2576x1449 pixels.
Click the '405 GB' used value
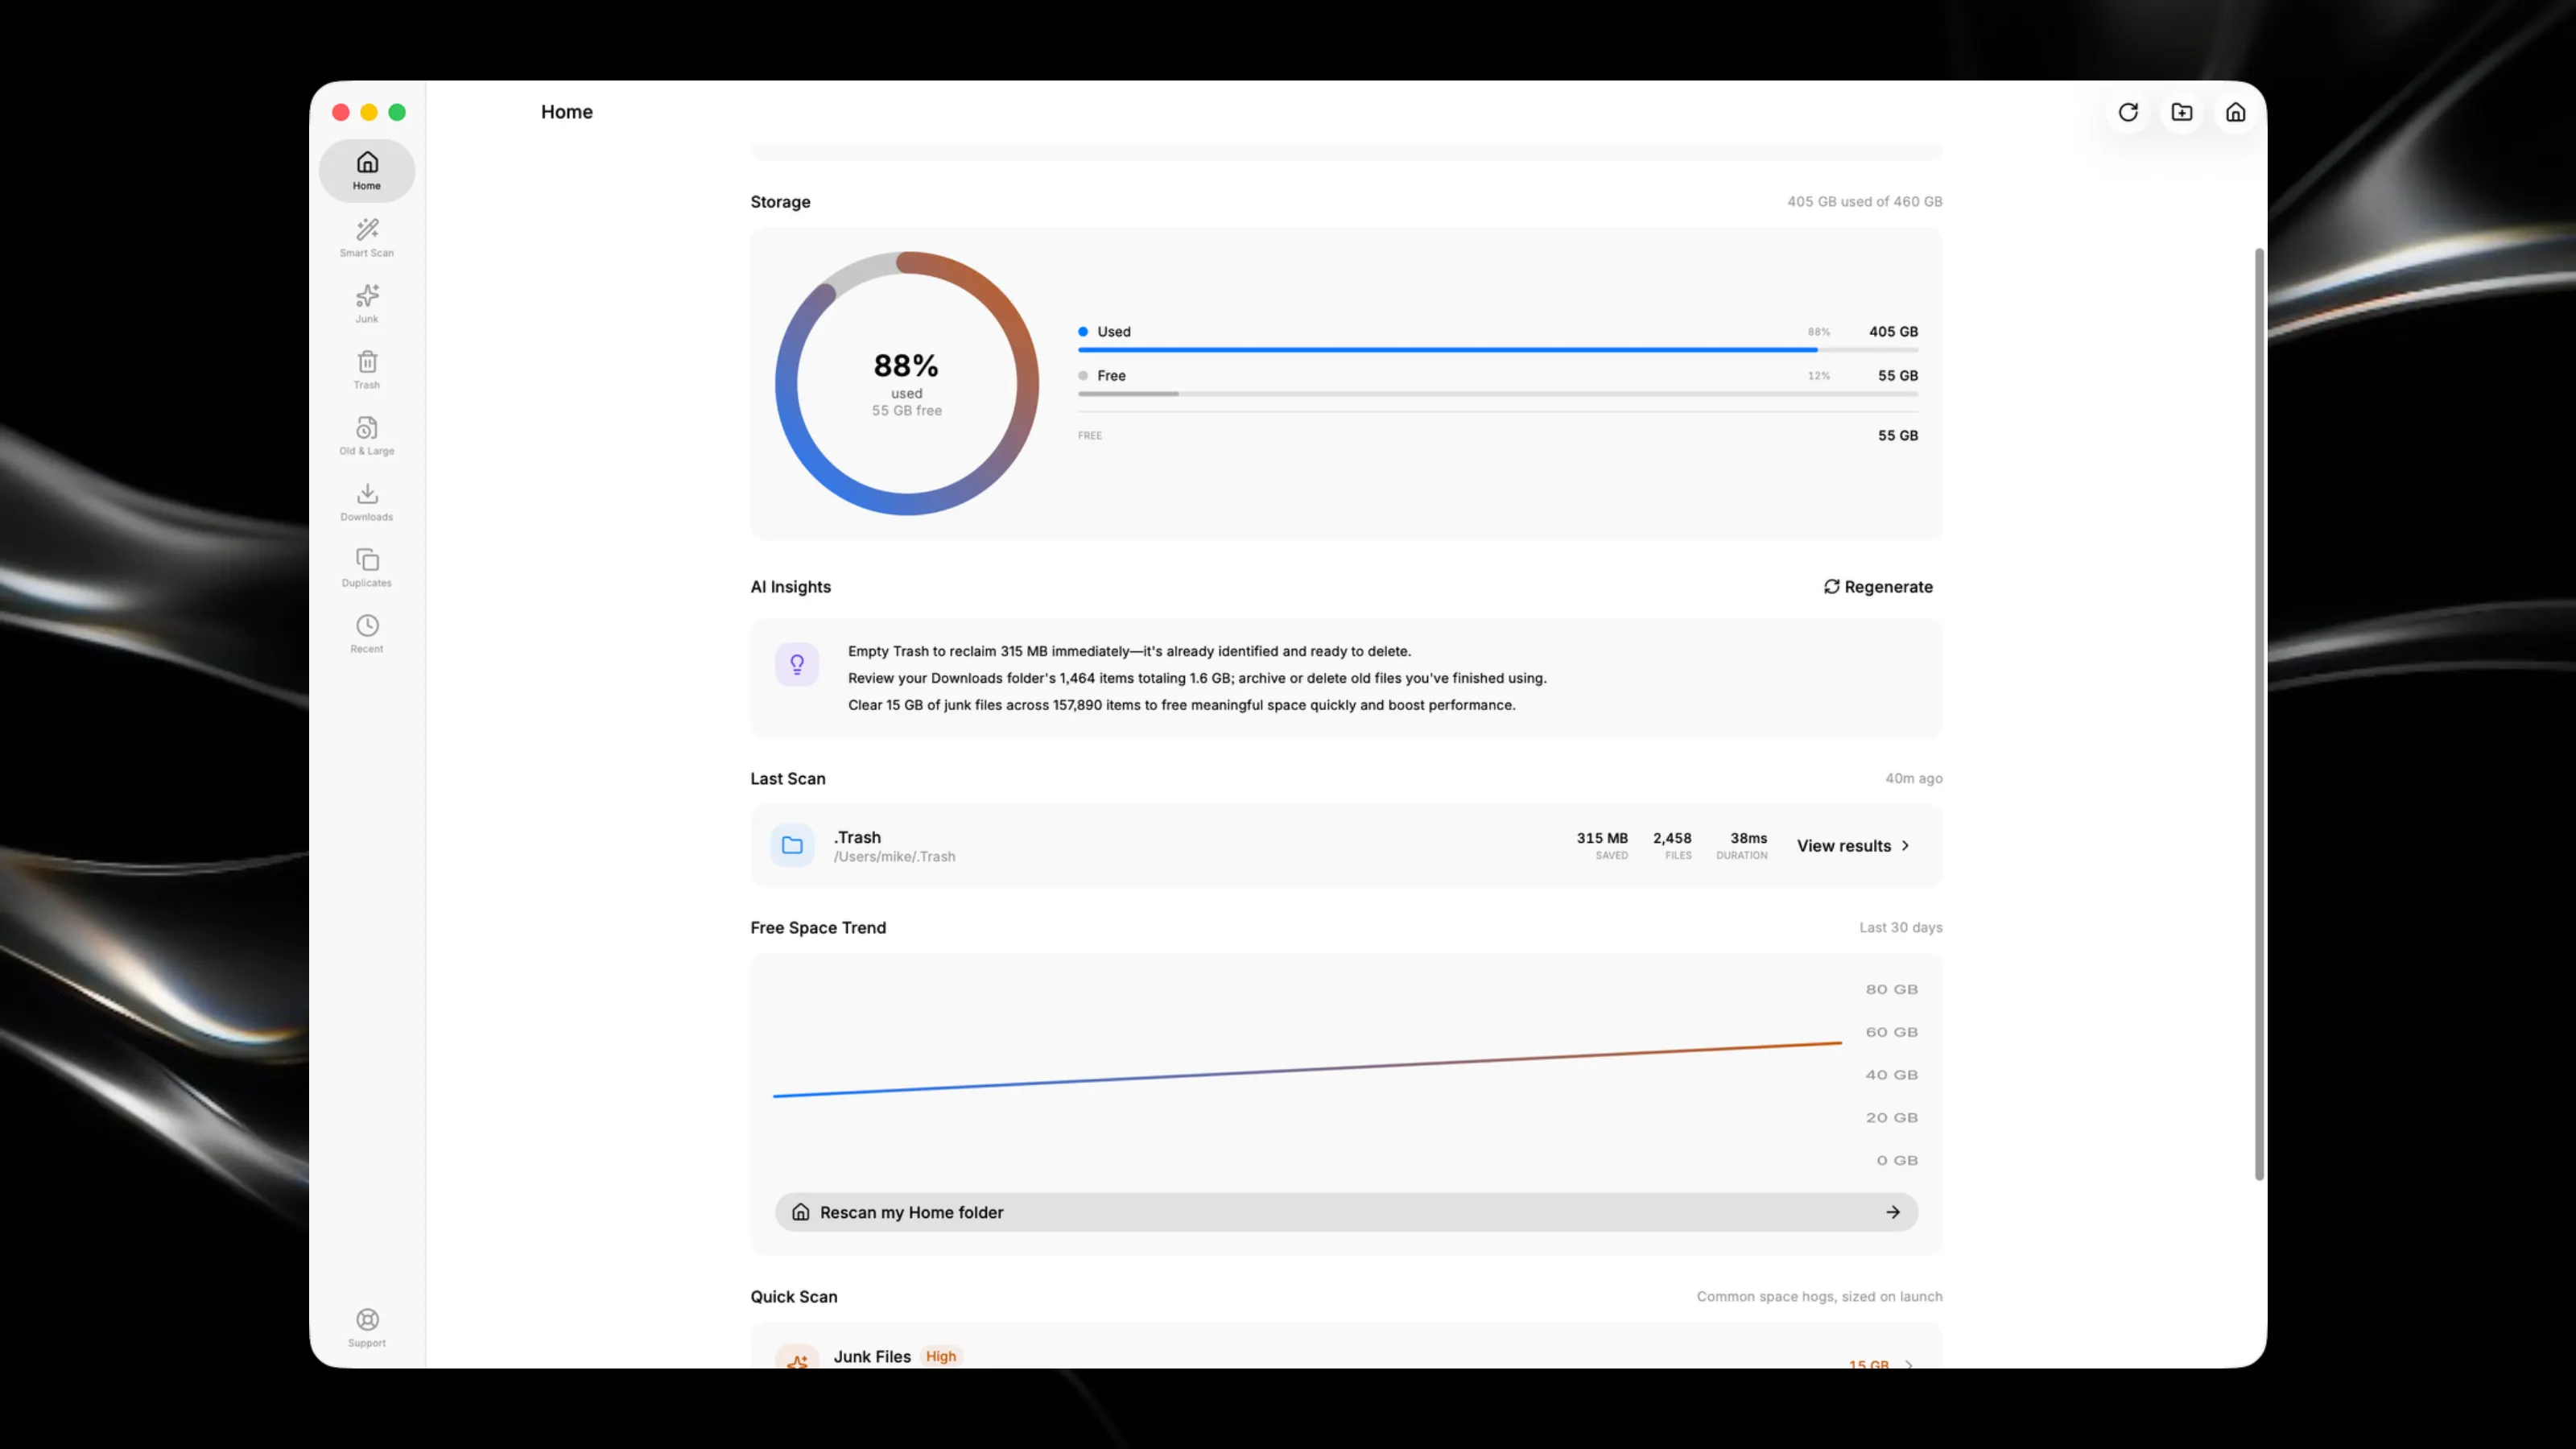(x=1893, y=332)
